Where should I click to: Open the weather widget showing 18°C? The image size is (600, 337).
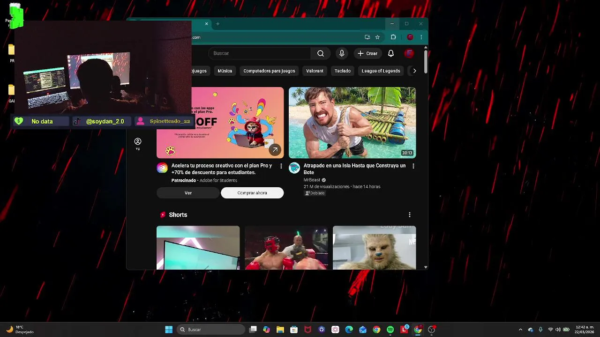point(20,330)
